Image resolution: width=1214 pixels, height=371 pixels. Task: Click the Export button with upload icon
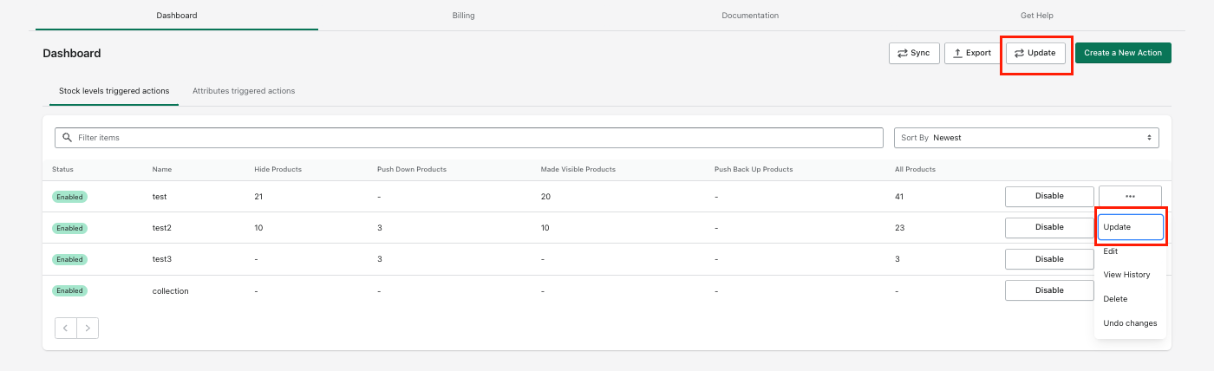click(971, 53)
